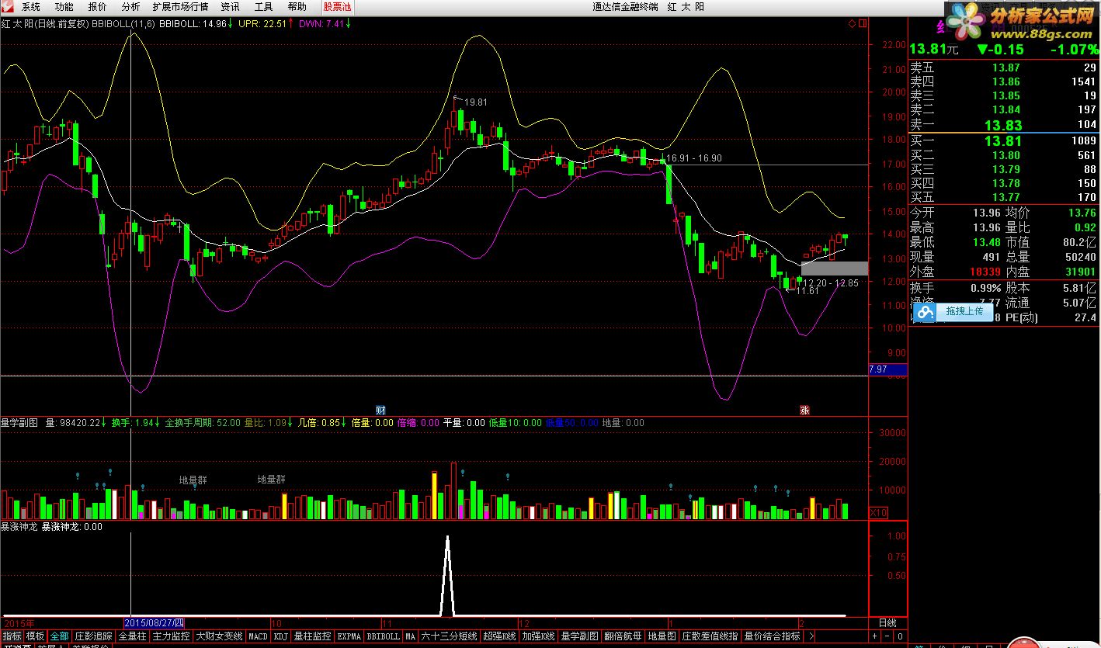
Task: Switch to the 庄影追踪 indicator tab
Action: (94, 636)
